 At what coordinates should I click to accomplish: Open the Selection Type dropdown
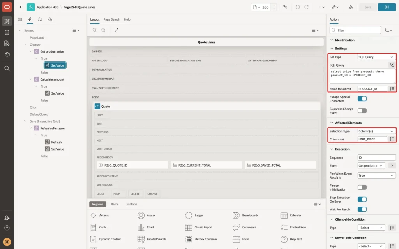tap(376, 131)
